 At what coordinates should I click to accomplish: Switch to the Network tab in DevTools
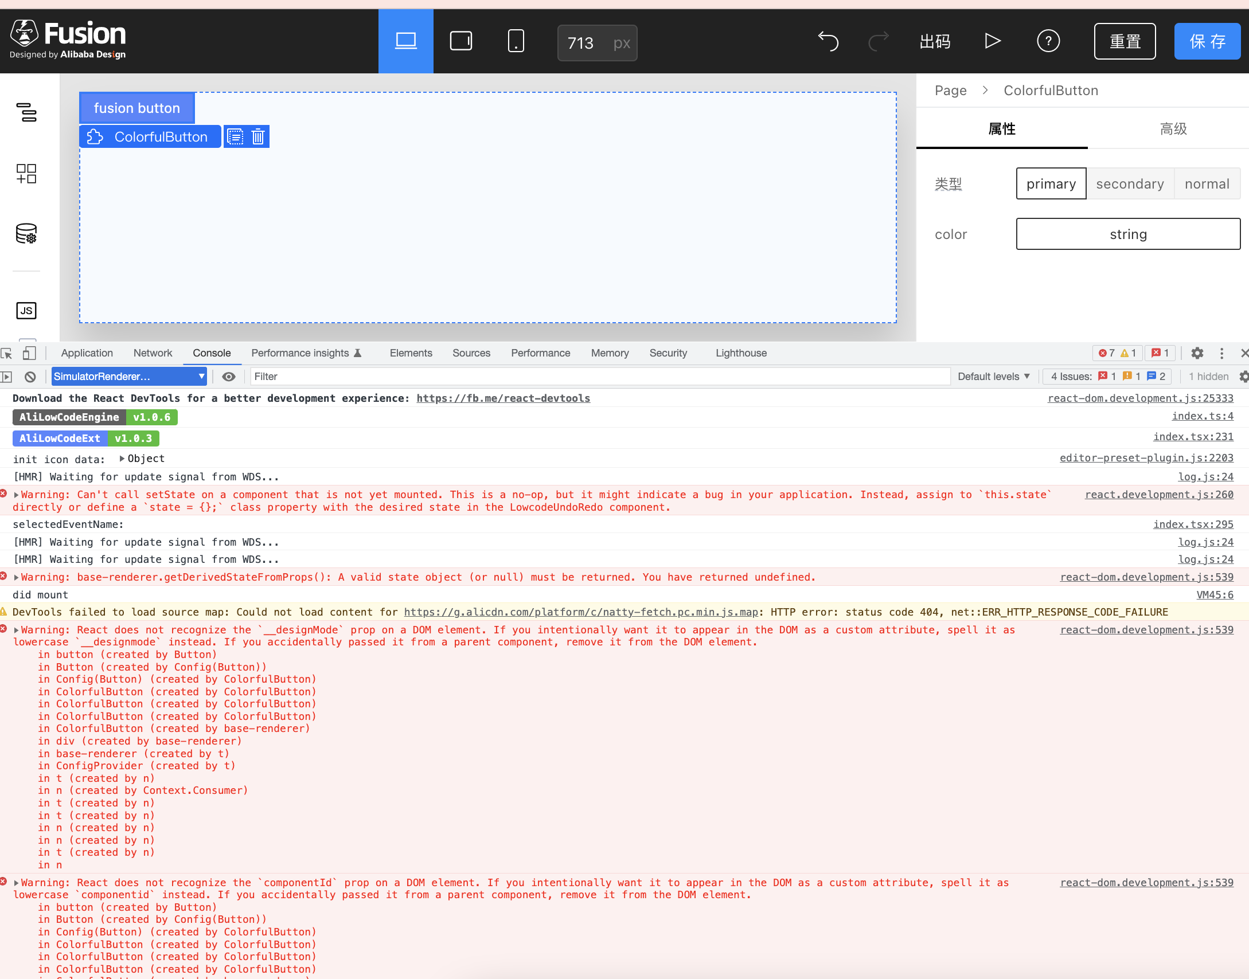[152, 353]
